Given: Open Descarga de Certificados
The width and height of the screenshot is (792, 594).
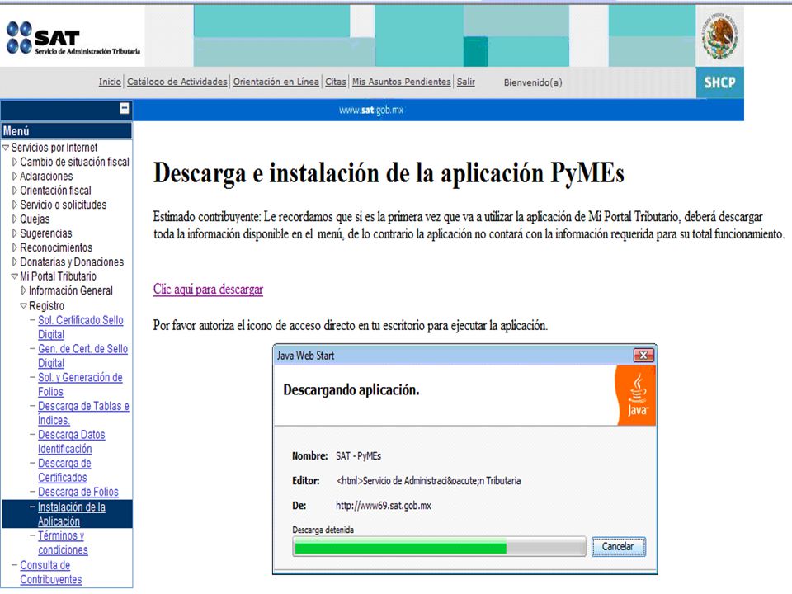Looking at the screenshot, I should pyautogui.click(x=64, y=470).
